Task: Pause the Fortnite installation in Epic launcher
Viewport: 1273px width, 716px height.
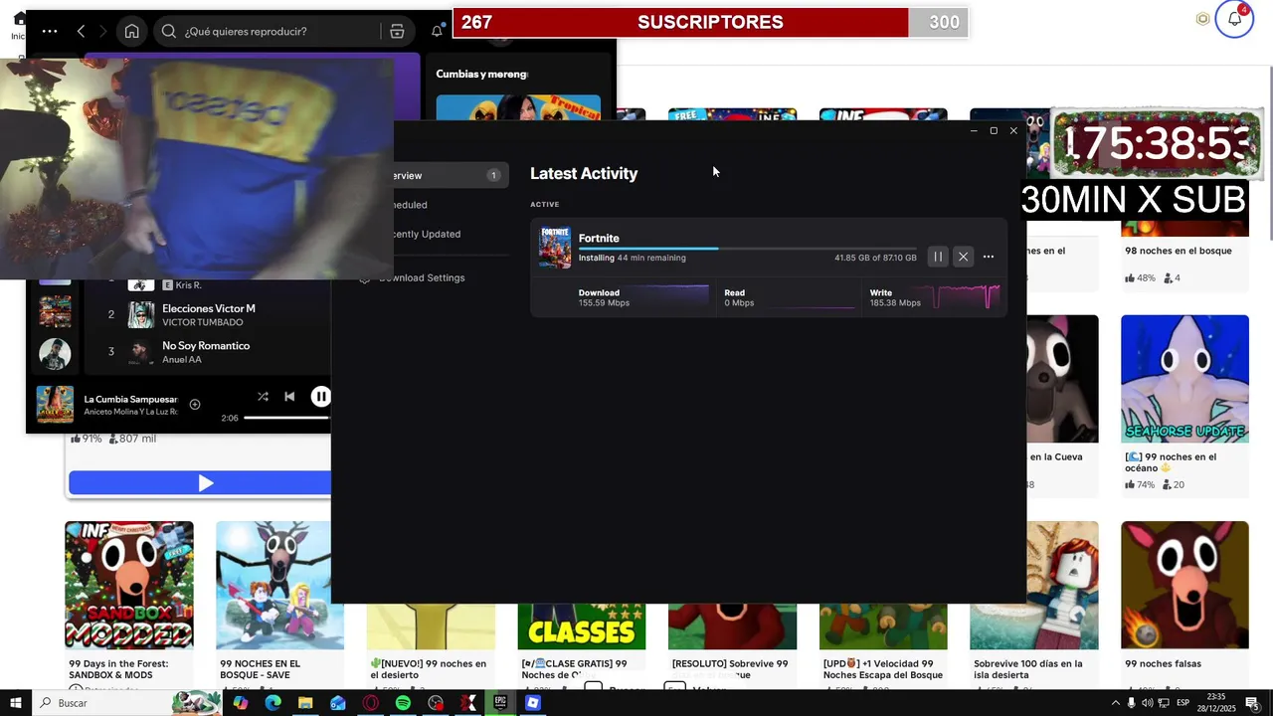Action: (x=938, y=257)
